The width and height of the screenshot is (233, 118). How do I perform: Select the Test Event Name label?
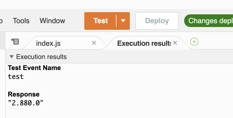(x=34, y=68)
